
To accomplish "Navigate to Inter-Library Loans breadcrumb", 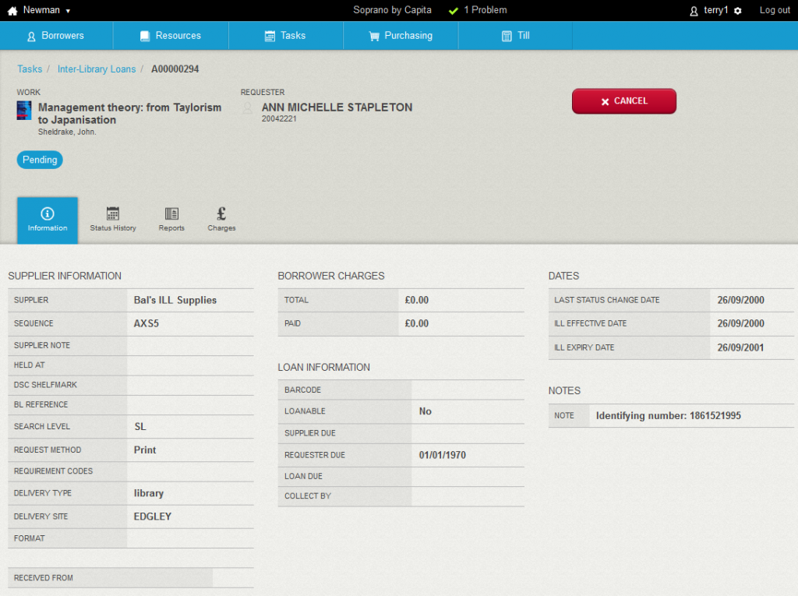I will click(x=97, y=69).
